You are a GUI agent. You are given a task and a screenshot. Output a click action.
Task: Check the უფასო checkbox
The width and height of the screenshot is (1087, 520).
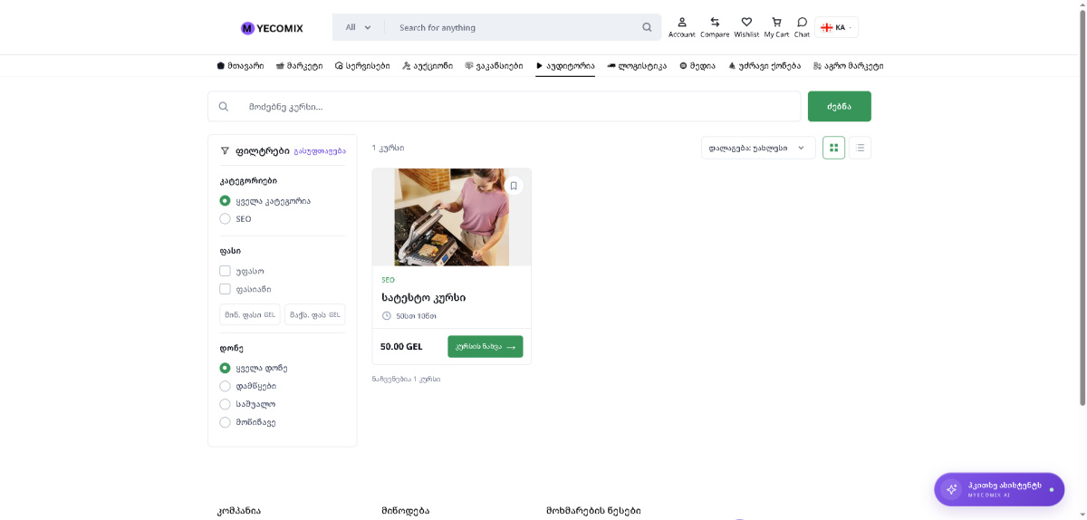[x=225, y=271]
